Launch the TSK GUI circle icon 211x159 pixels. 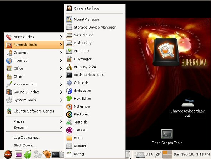(69, 130)
